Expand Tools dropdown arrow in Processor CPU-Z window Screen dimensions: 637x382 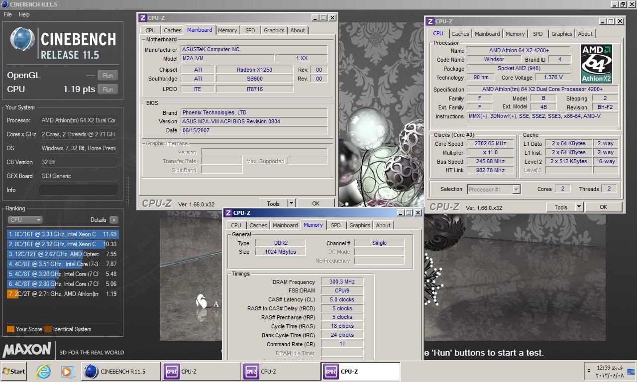point(579,207)
